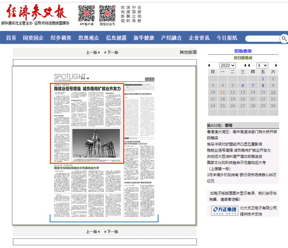Open article 俄乌冲突对欧盟经济凸显五重影响
This screenshot has width=288, height=248.
tap(234, 144)
